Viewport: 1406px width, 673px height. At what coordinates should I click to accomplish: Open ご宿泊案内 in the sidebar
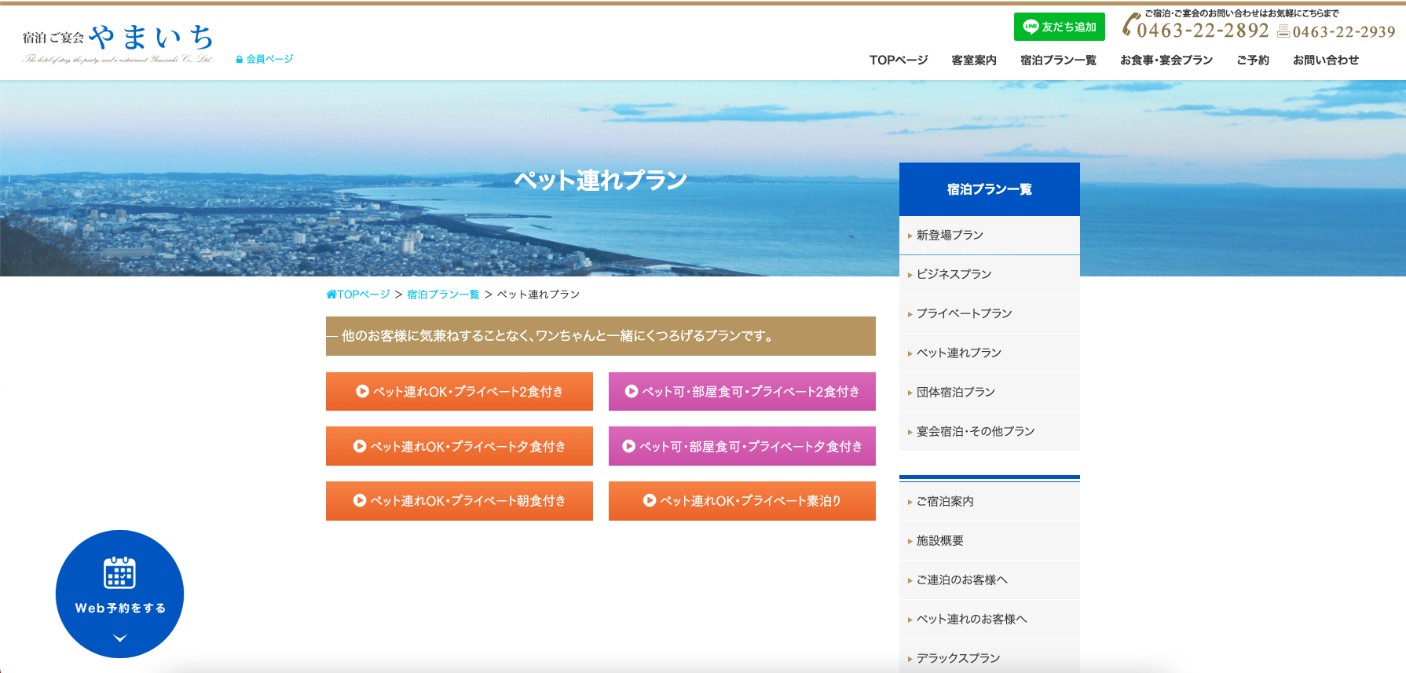click(x=990, y=501)
